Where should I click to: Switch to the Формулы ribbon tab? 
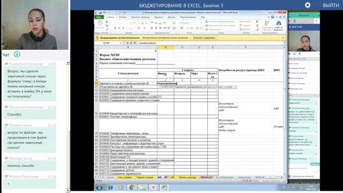[x=159, y=17]
